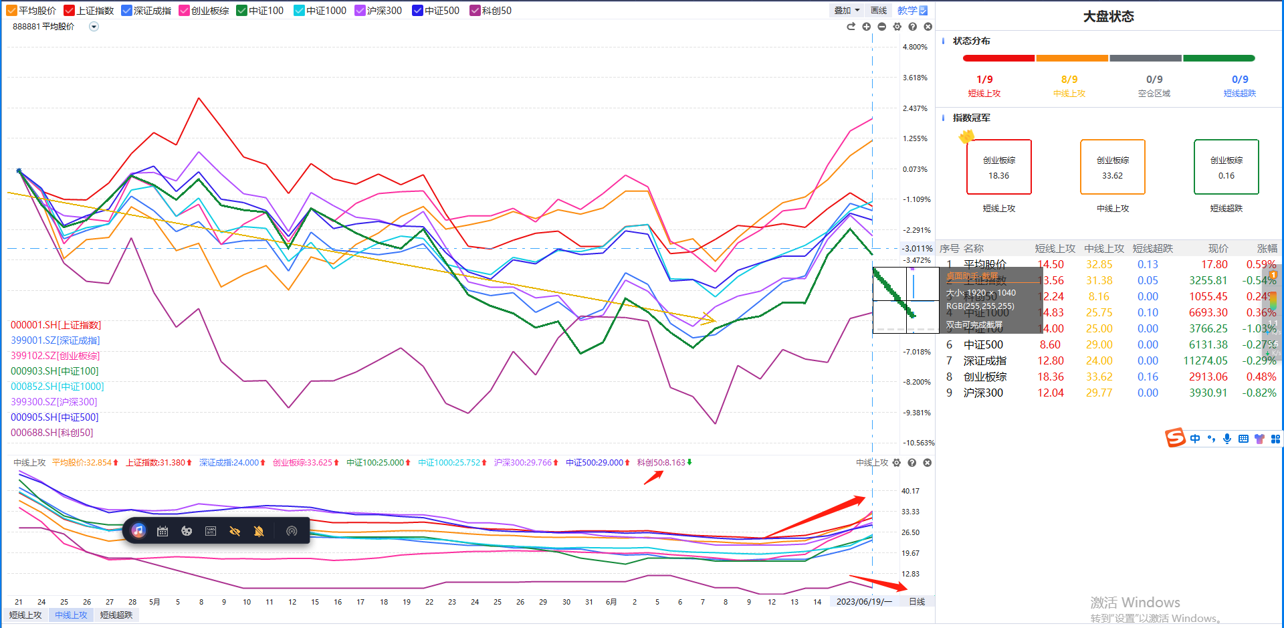
Task: Select the 沪深300 row in index table
Action: click(x=1109, y=393)
